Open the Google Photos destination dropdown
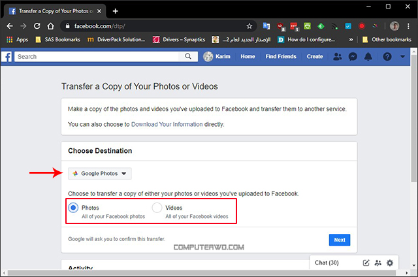Viewport: 418px width, 277px height. coord(100,174)
